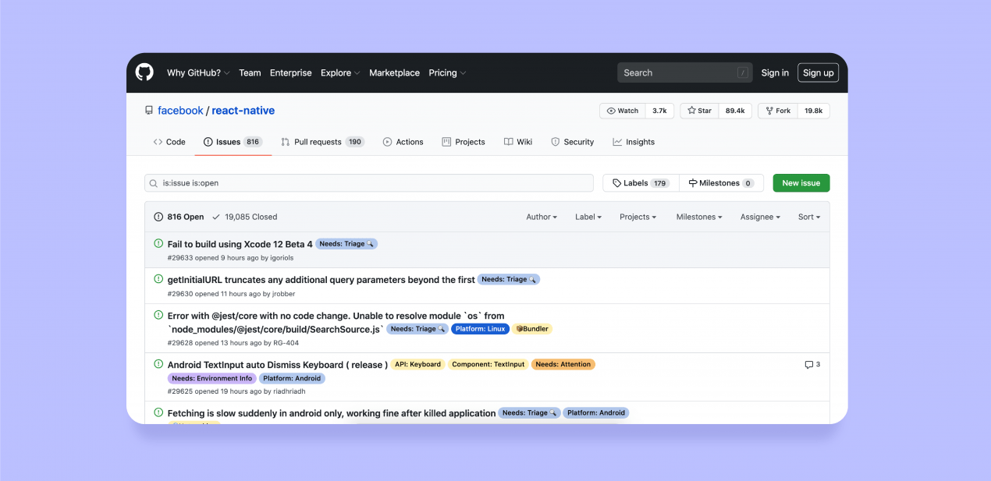Click open-issue icon for @jest/core error issue
Image resolution: width=991 pixels, height=481 pixels.
(158, 315)
